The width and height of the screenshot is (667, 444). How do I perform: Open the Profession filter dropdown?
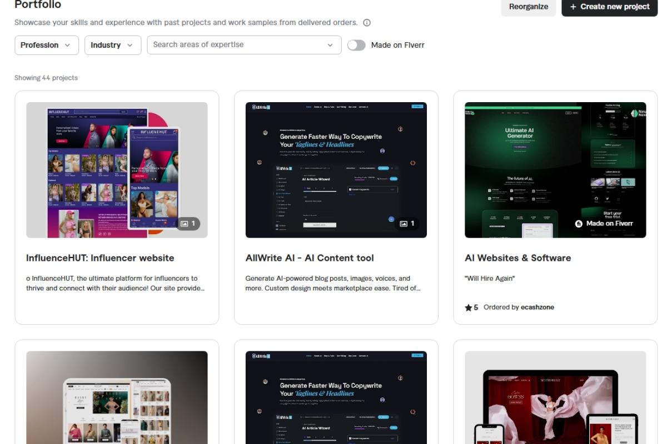click(x=46, y=45)
